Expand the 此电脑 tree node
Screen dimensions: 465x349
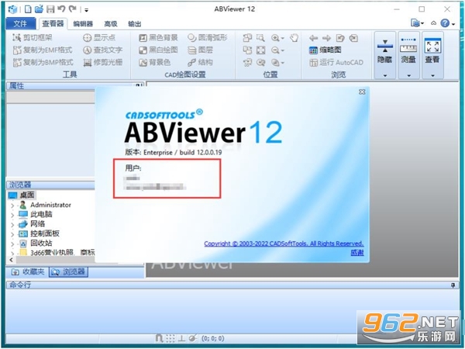[12, 215]
